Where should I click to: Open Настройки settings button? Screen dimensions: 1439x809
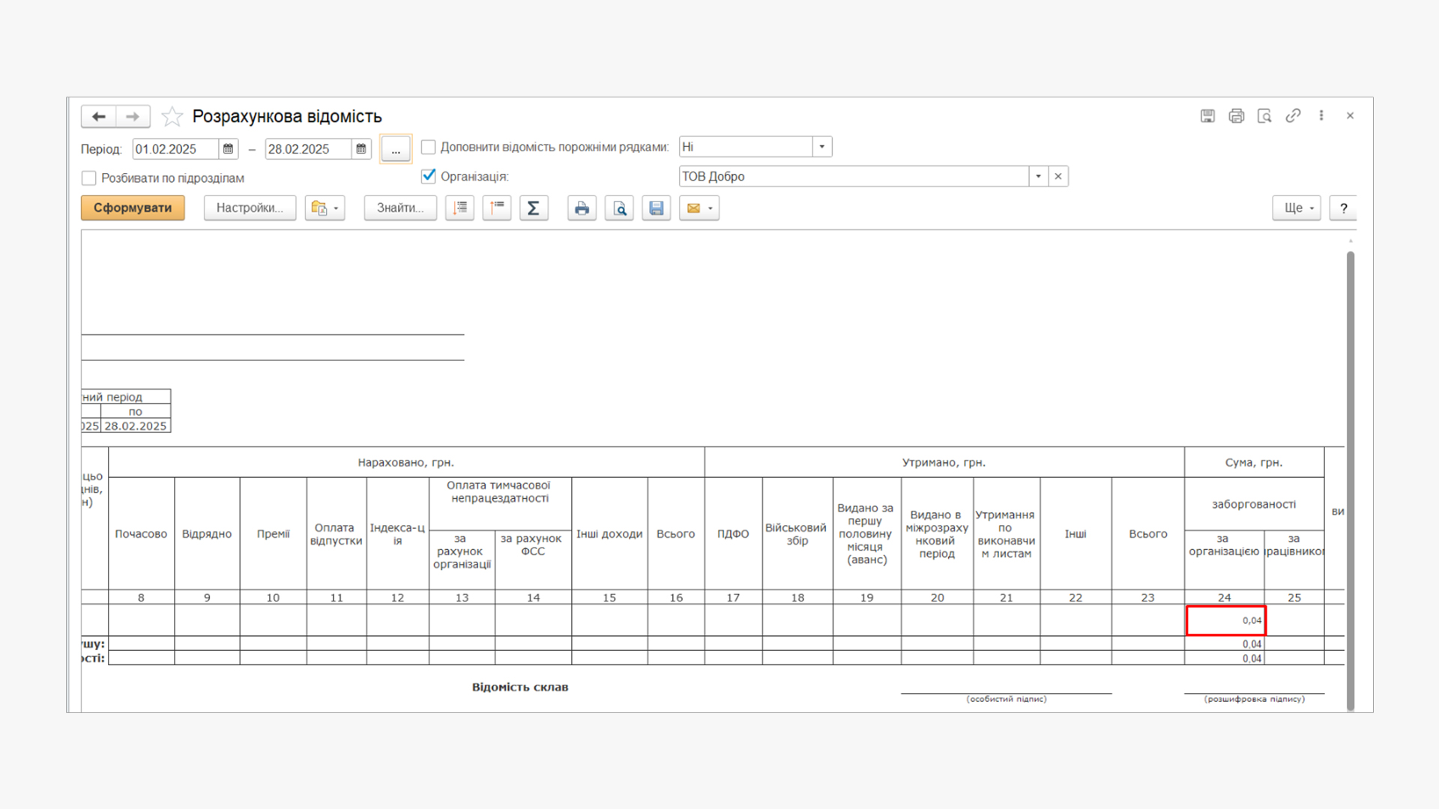point(250,208)
